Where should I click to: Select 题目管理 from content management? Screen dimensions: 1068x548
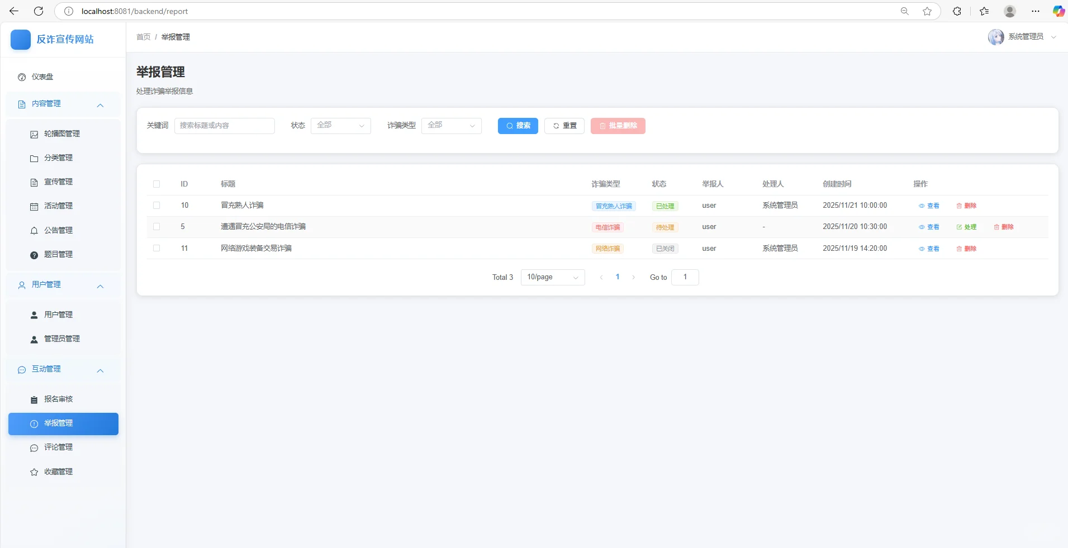coord(58,254)
